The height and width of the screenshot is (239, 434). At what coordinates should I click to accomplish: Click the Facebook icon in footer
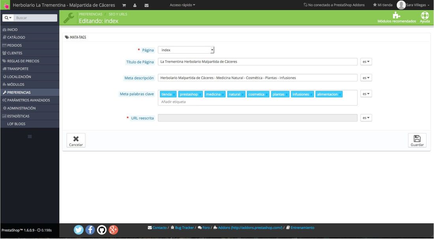tap(90, 230)
